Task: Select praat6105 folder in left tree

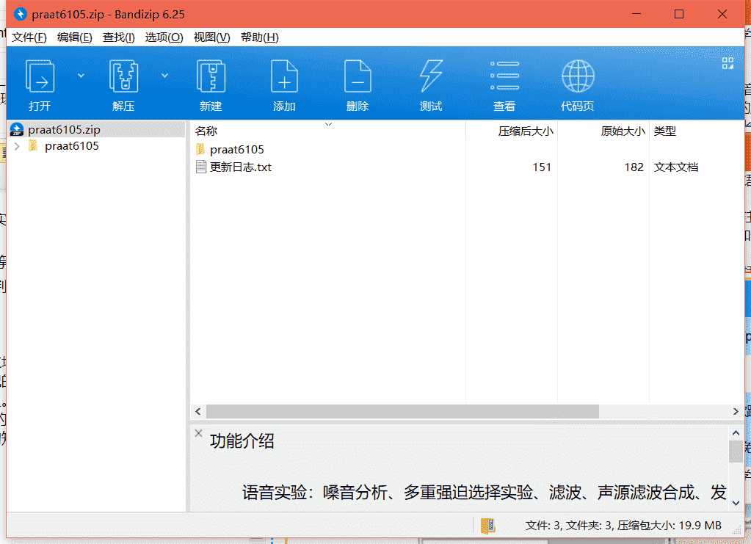Action: click(x=71, y=146)
